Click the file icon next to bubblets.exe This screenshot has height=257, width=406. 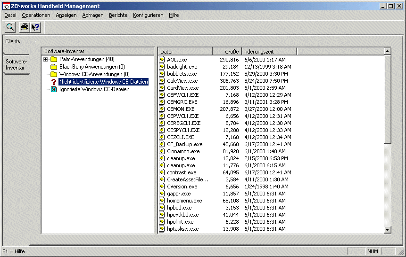point(162,73)
